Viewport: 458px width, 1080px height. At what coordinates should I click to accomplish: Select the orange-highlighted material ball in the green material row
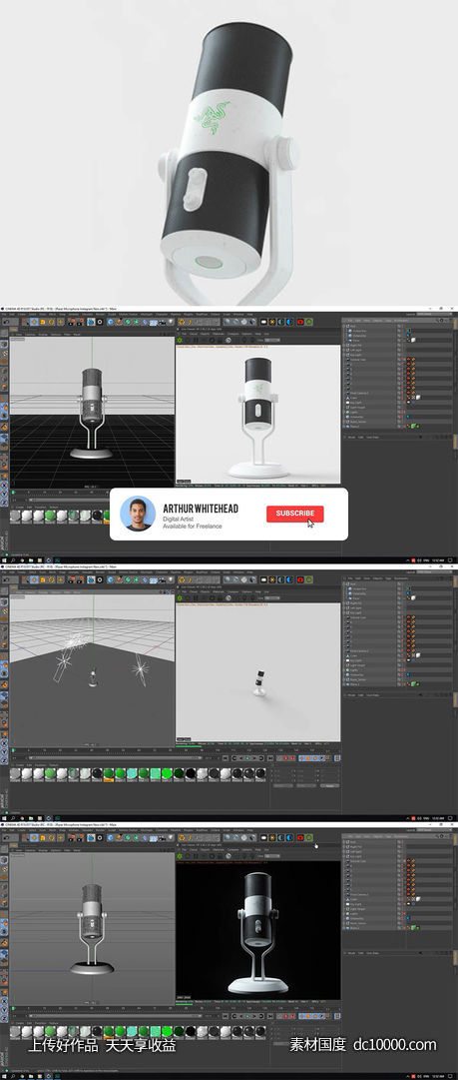108,775
